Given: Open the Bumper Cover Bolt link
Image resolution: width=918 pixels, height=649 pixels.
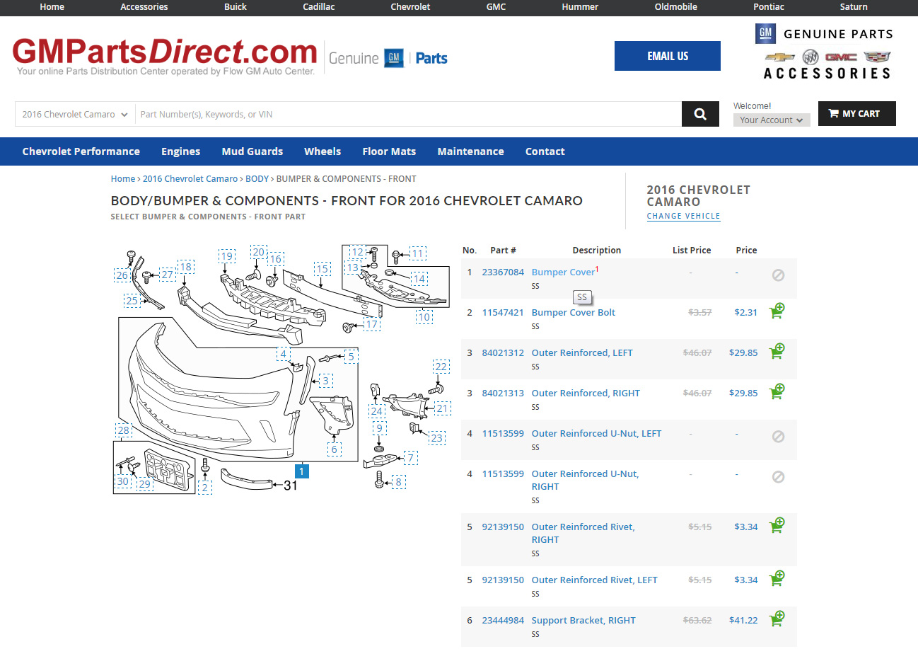Looking at the screenshot, I should point(574,313).
